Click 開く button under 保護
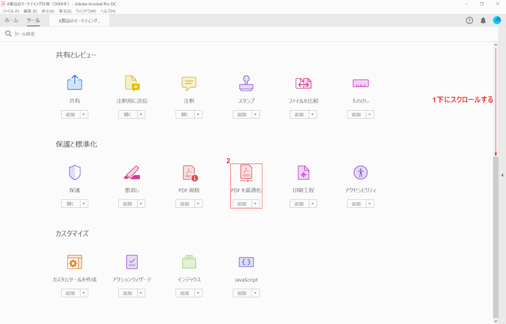 (70, 204)
